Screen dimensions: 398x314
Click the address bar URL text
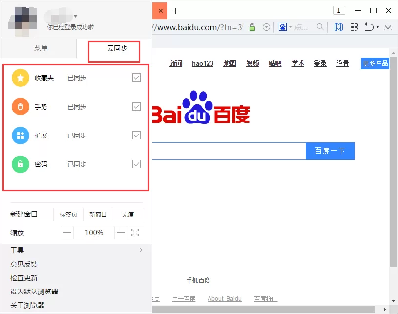coord(198,27)
